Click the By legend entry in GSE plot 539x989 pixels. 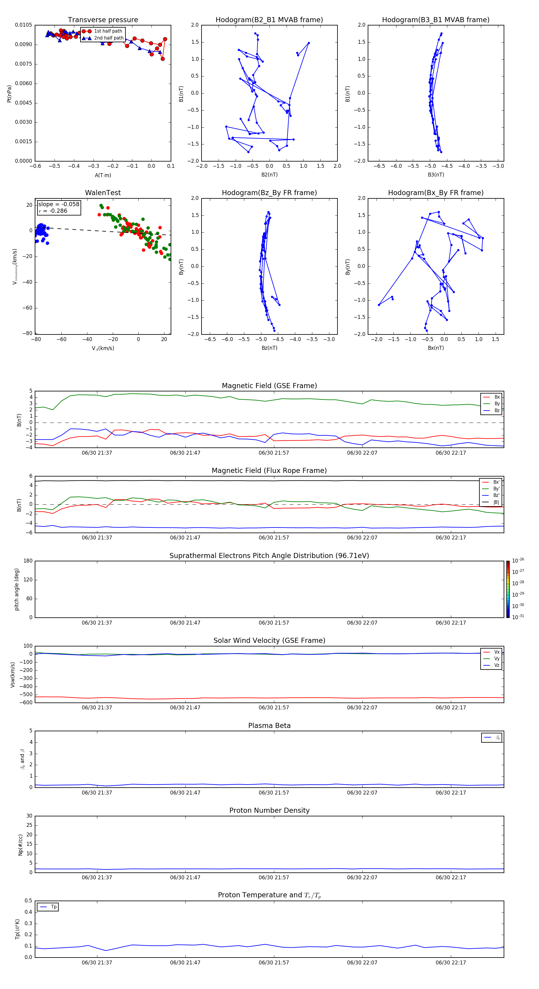tap(491, 404)
